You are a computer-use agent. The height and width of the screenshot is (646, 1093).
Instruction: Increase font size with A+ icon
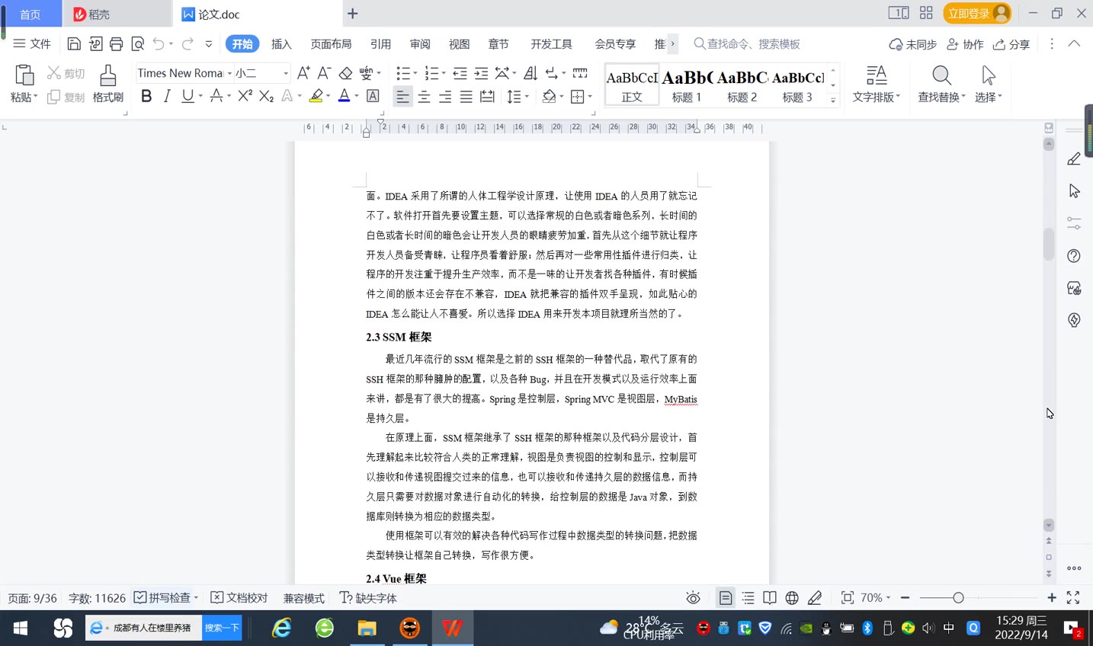point(303,73)
